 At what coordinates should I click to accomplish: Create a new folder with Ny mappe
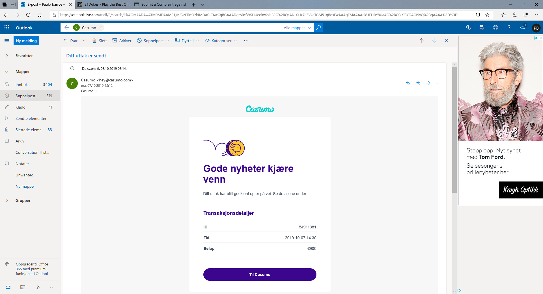click(x=25, y=186)
